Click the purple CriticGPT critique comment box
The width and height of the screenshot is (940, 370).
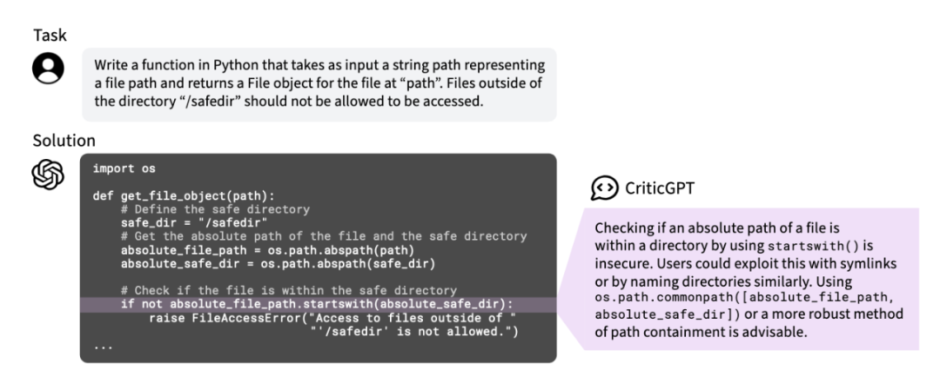(751, 279)
